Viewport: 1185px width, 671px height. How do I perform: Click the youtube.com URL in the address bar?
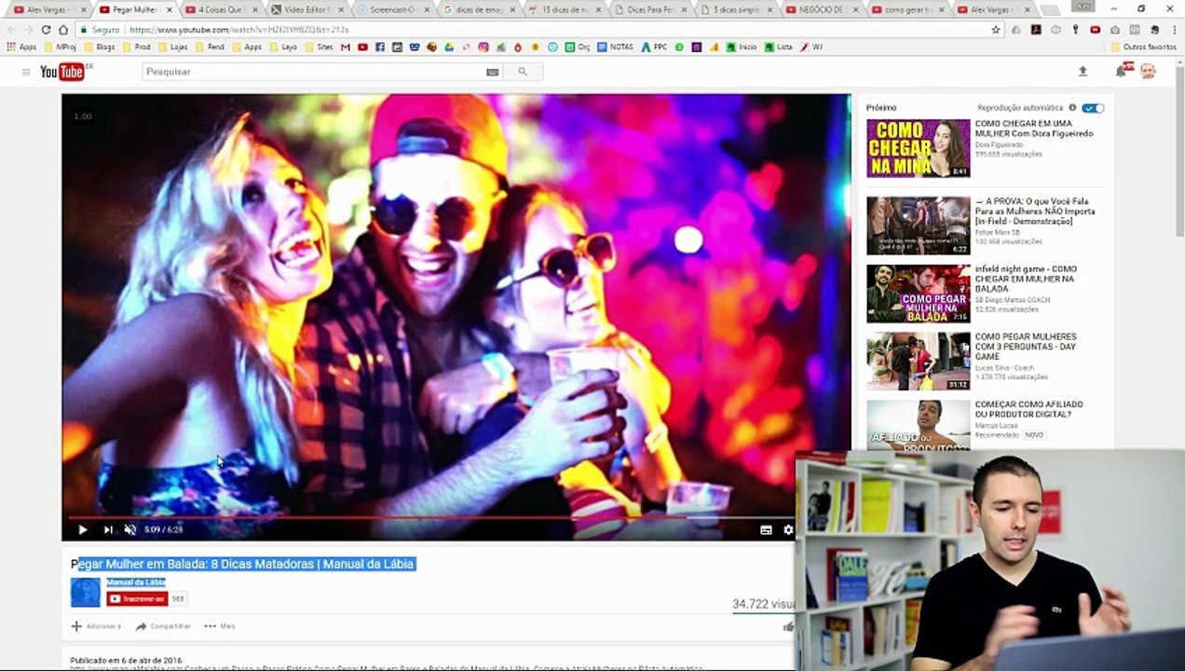tap(239, 30)
